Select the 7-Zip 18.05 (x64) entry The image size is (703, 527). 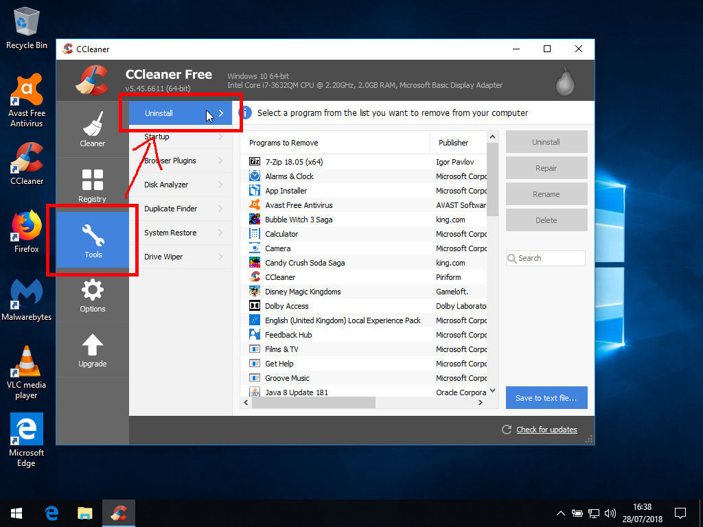[294, 162]
